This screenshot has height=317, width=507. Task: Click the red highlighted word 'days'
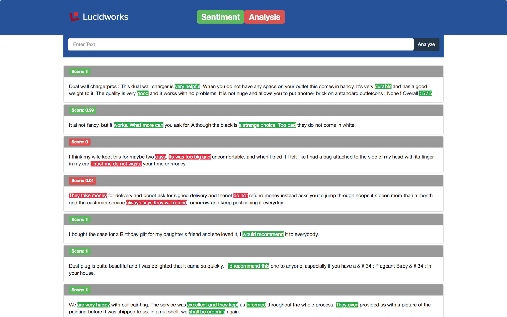click(161, 157)
